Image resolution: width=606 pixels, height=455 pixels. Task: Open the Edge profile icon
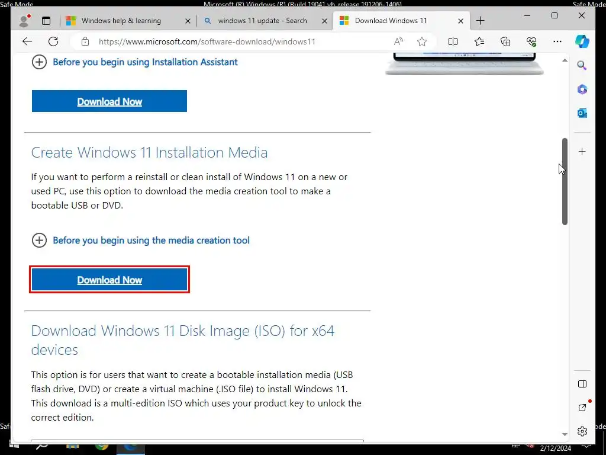pos(25,21)
